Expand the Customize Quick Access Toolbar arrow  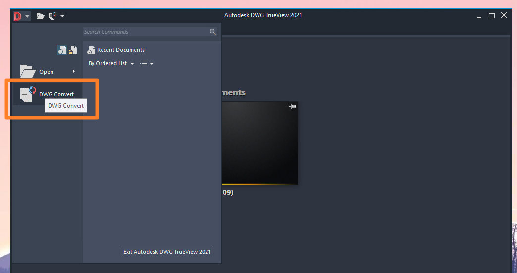62,15
